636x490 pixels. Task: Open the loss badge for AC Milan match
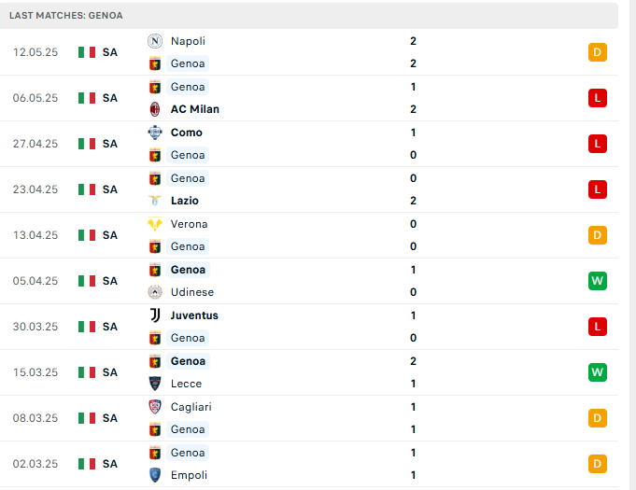coord(598,98)
